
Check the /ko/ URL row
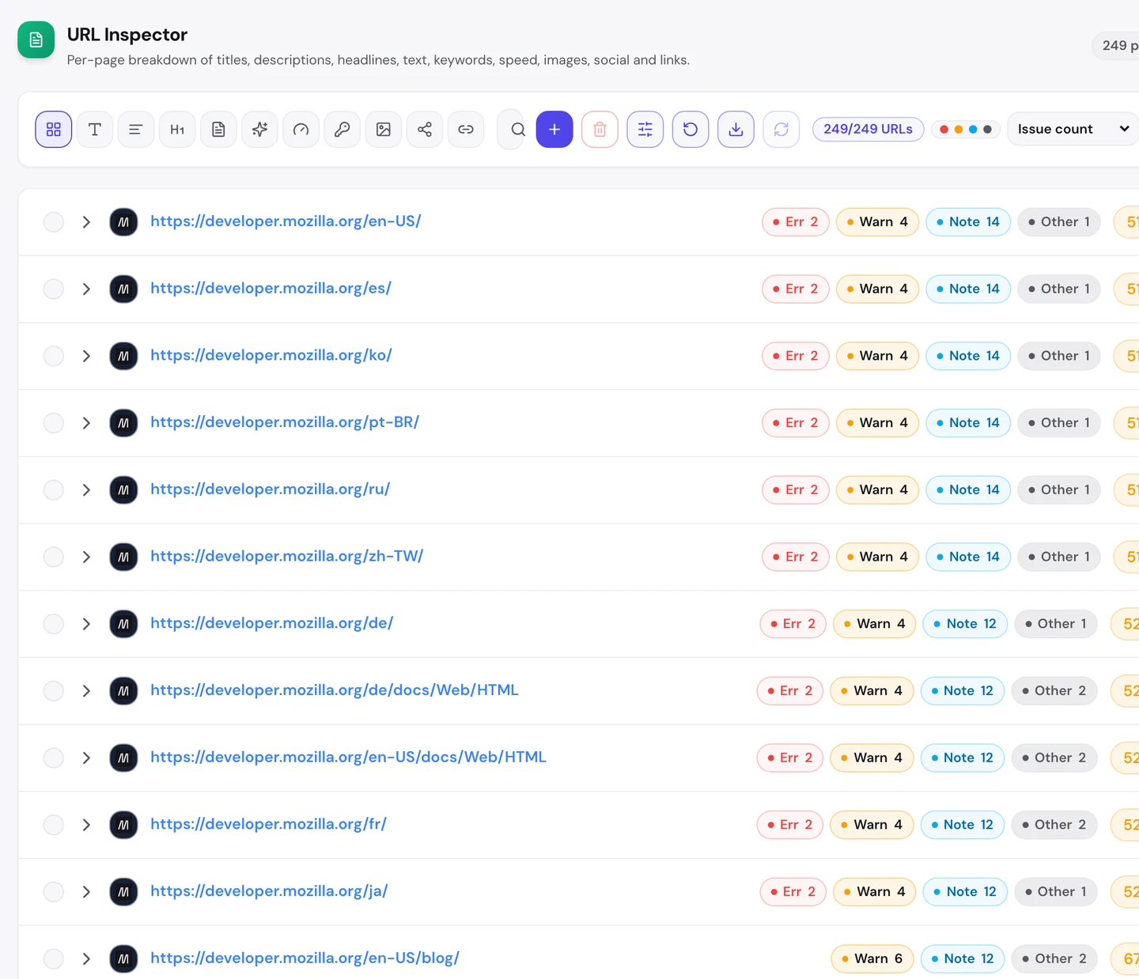53,356
